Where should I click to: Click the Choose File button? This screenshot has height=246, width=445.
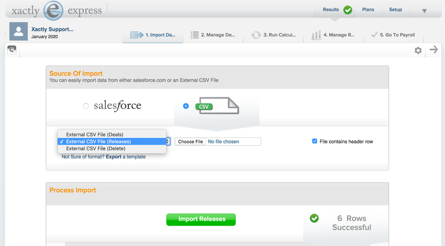click(x=190, y=142)
